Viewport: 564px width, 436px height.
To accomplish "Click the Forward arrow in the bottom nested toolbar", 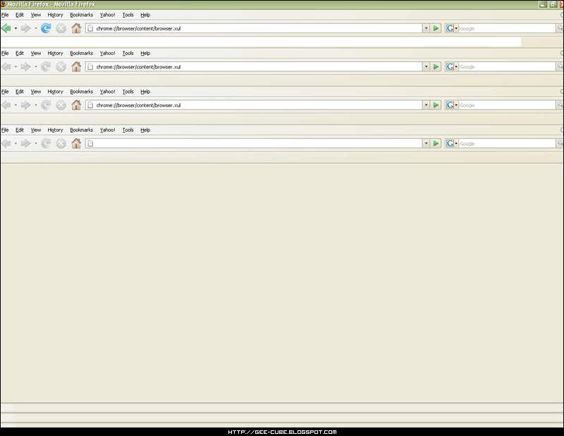I will pyautogui.click(x=25, y=143).
